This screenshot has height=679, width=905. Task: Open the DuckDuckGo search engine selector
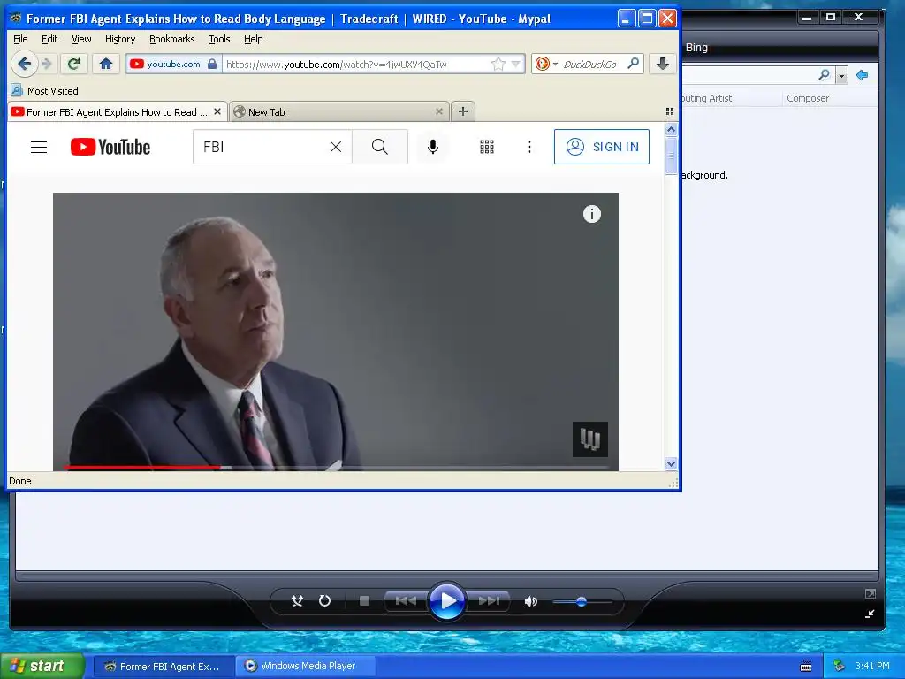[546, 64]
